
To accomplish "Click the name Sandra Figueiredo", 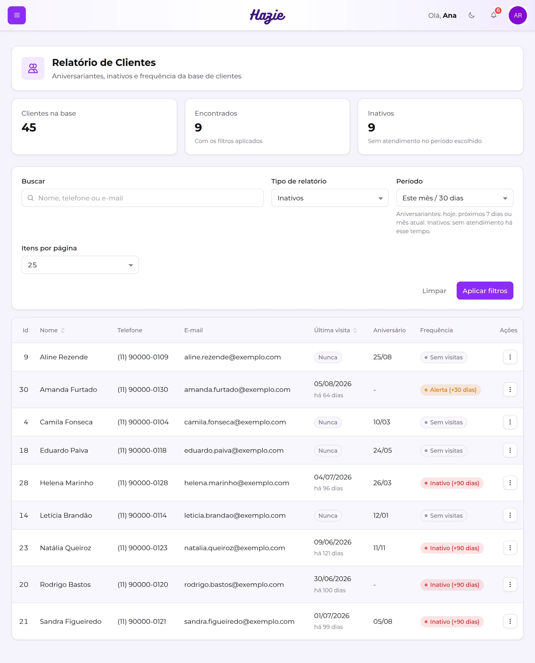I will (71, 622).
